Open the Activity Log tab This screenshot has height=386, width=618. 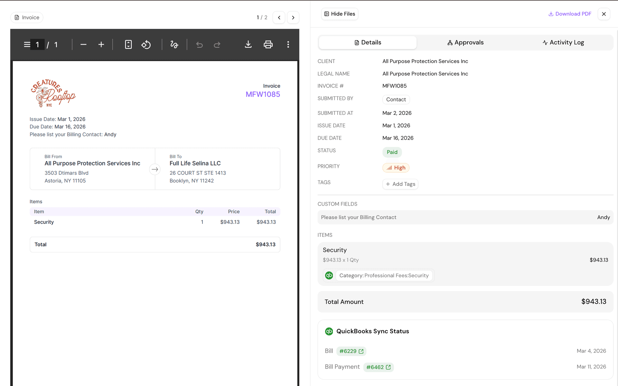563,42
